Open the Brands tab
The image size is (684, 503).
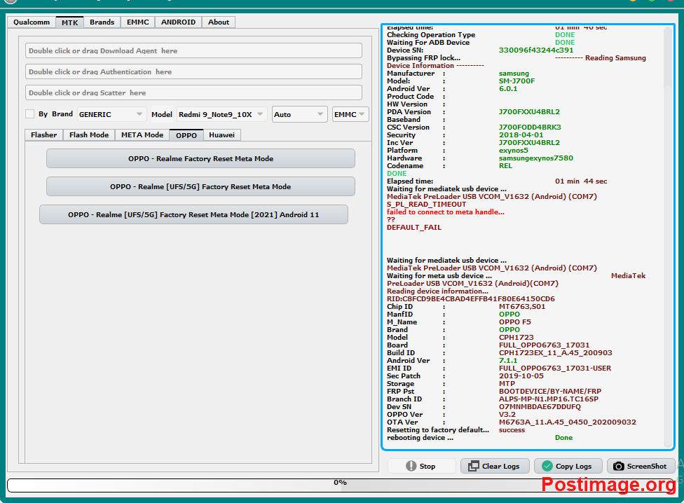(x=102, y=22)
